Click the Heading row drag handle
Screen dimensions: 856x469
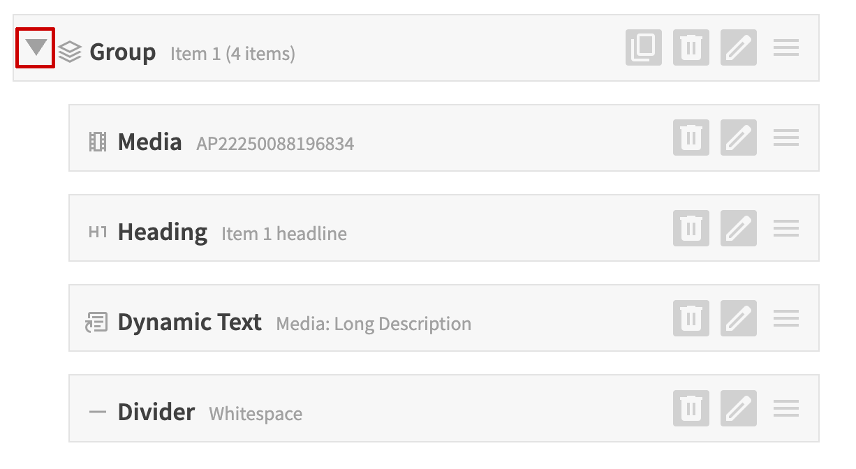tap(786, 228)
